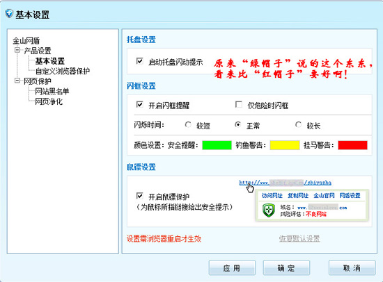
Task: Click the domain name link in popup
Action: pyautogui.click(x=322, y=208)
